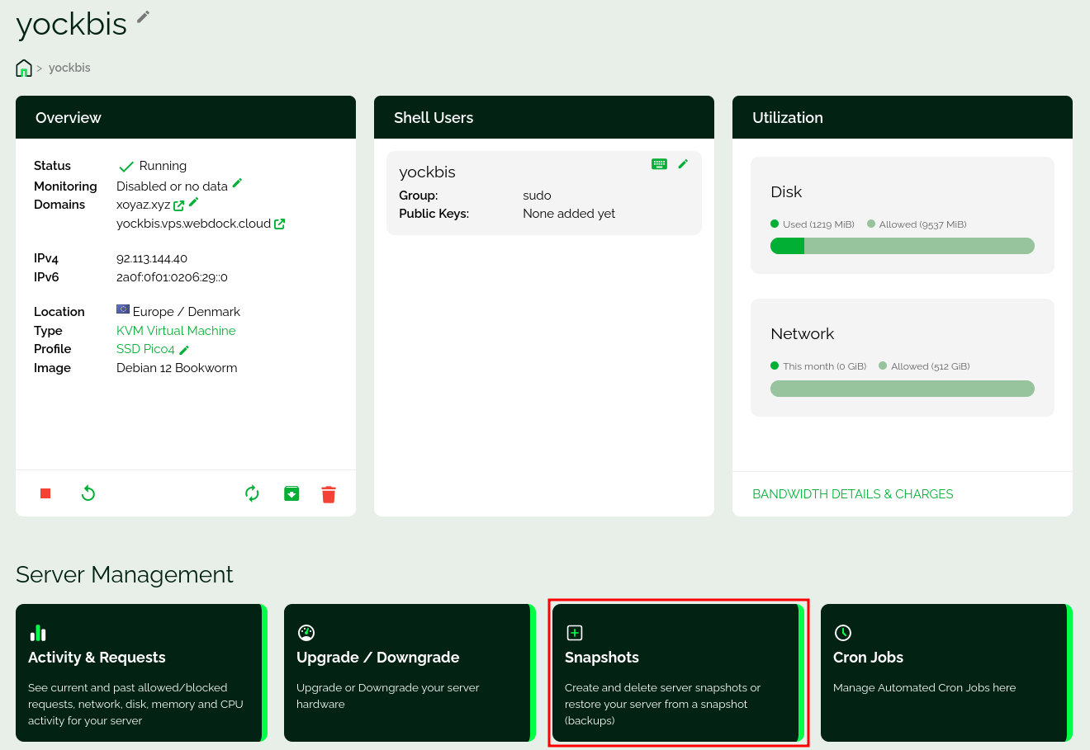Go to home via breadcrumb house icon
The height and width of the screenshot is (750, 1090).
24,68
